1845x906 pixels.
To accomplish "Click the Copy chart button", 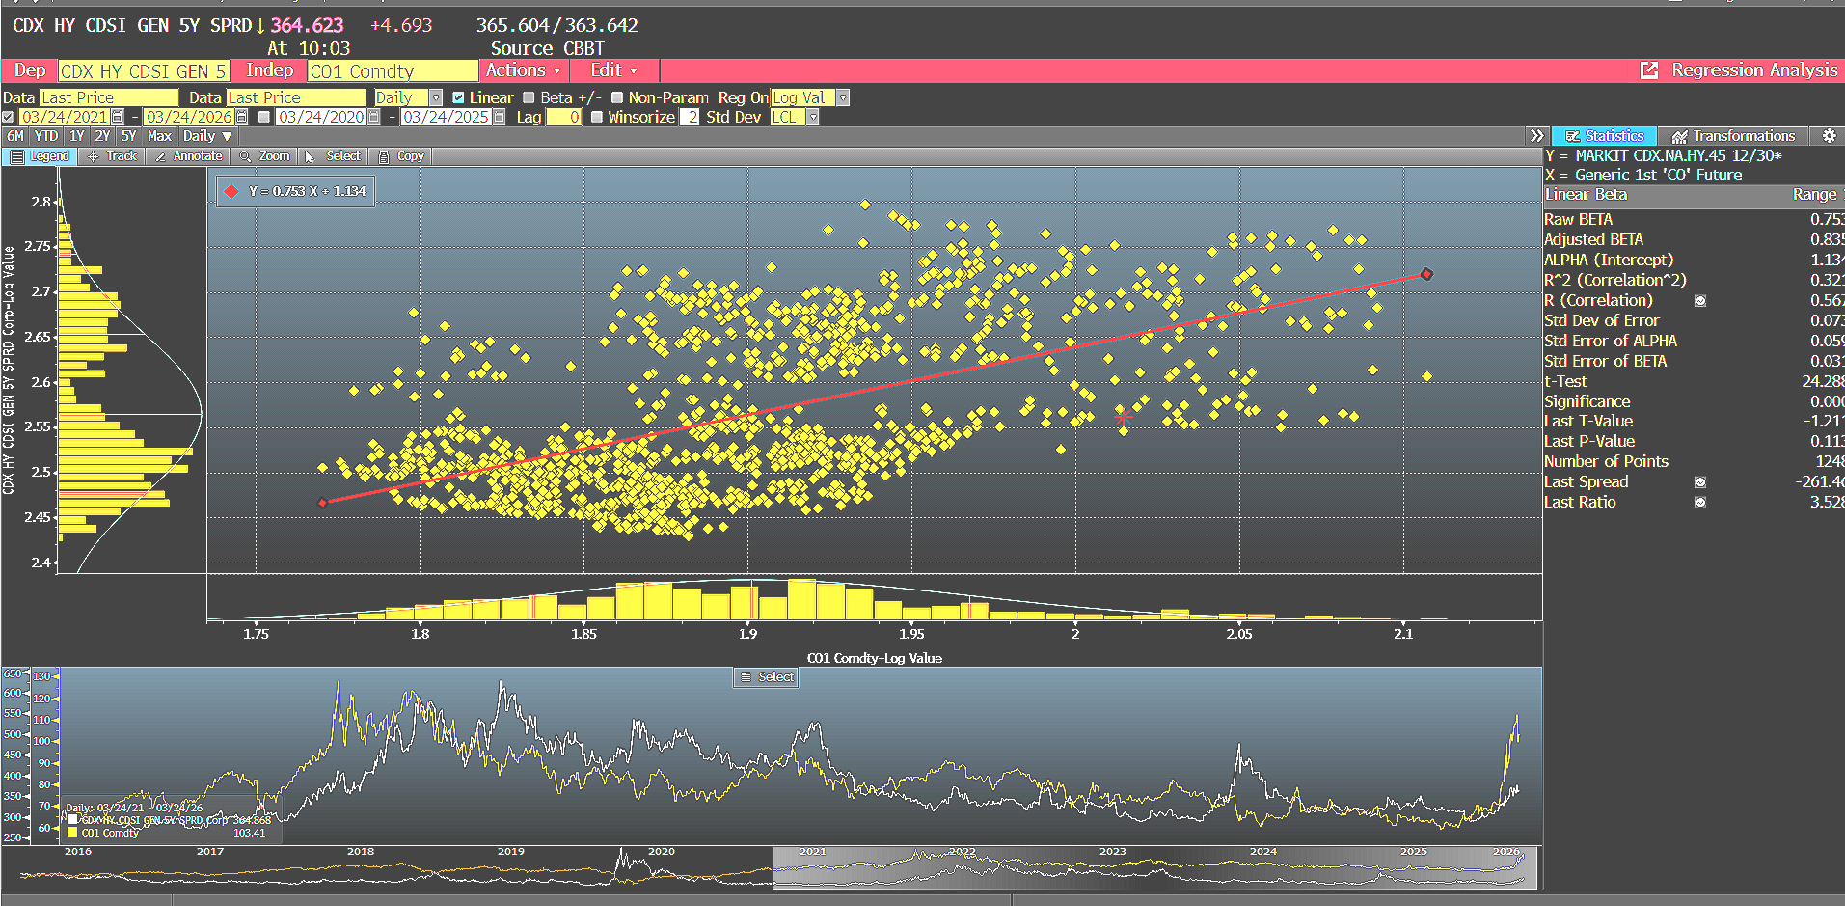I will [401, 156].
